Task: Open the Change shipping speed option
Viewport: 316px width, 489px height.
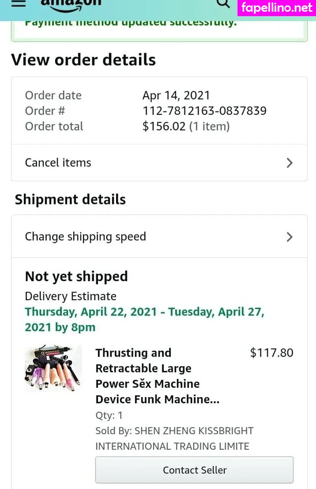Action: tap(85, 237)
